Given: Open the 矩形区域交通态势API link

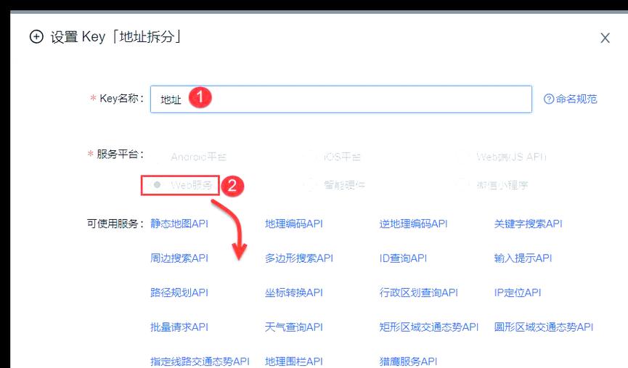Looking at the screenshot, I should click(x=429, y=327).
